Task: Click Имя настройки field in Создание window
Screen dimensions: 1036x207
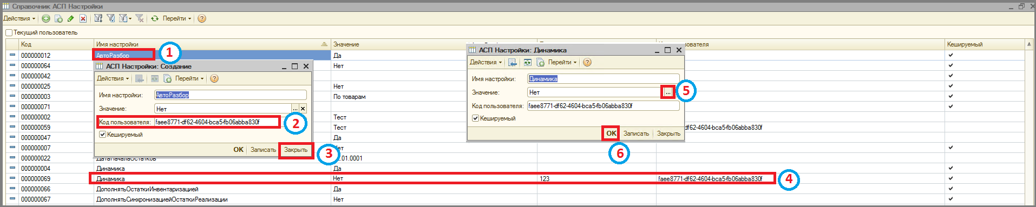Action: point(231,95)
